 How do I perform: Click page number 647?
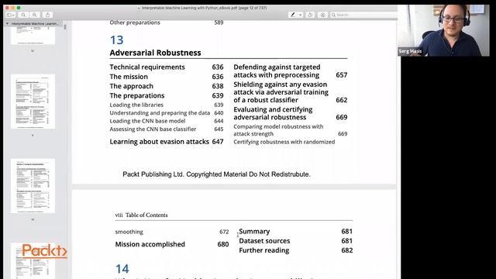pyautogui.click(x=218, y=142)
